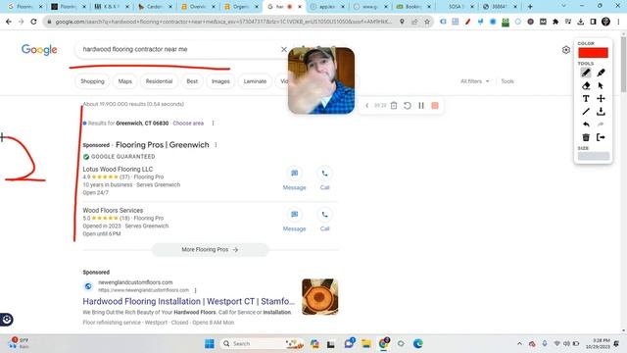
Task: Open File Explorer from taskbar
Action: click(x=365, y=344)
